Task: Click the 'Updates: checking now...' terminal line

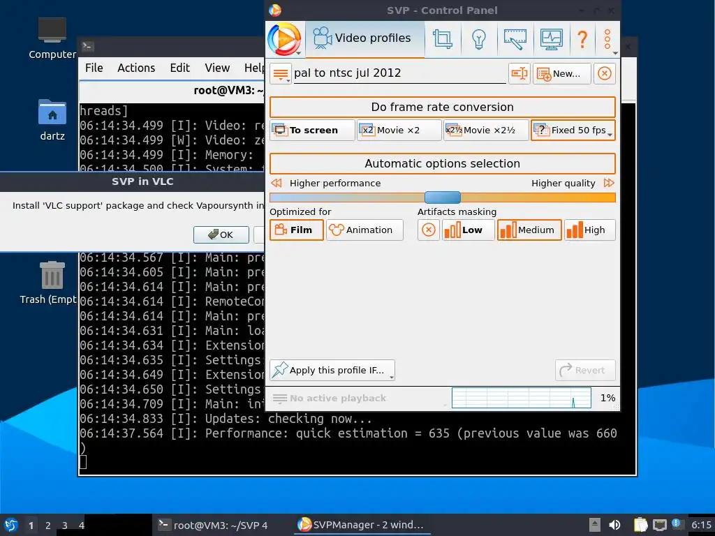Action: 288,419
